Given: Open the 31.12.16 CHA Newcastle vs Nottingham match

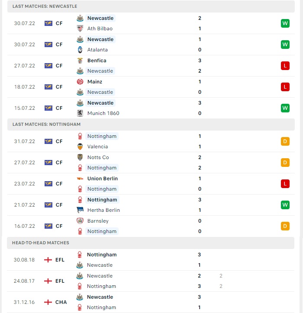Looking at the screenshot, I should 151,302.
